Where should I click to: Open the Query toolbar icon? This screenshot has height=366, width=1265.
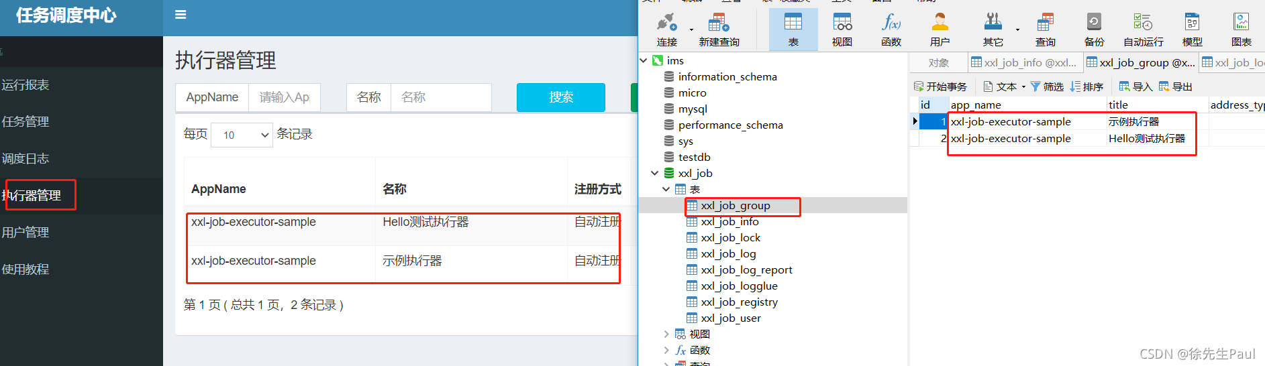point(1045,29)
